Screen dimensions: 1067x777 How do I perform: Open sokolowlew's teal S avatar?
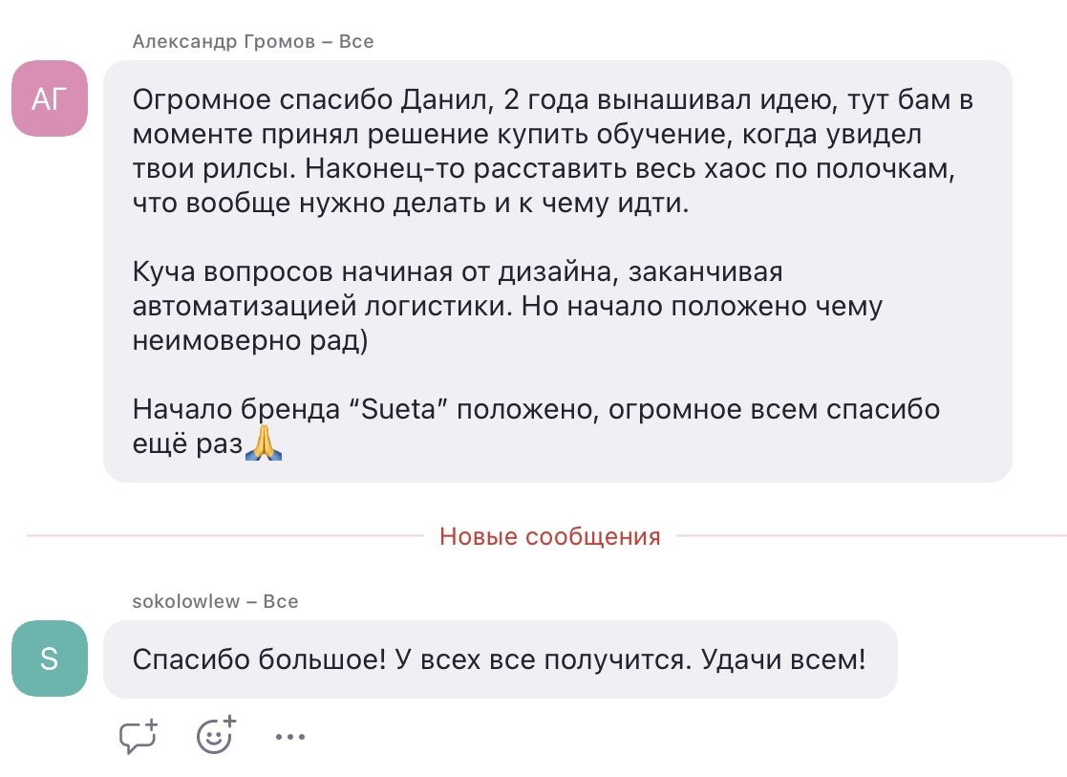[49, 659]
